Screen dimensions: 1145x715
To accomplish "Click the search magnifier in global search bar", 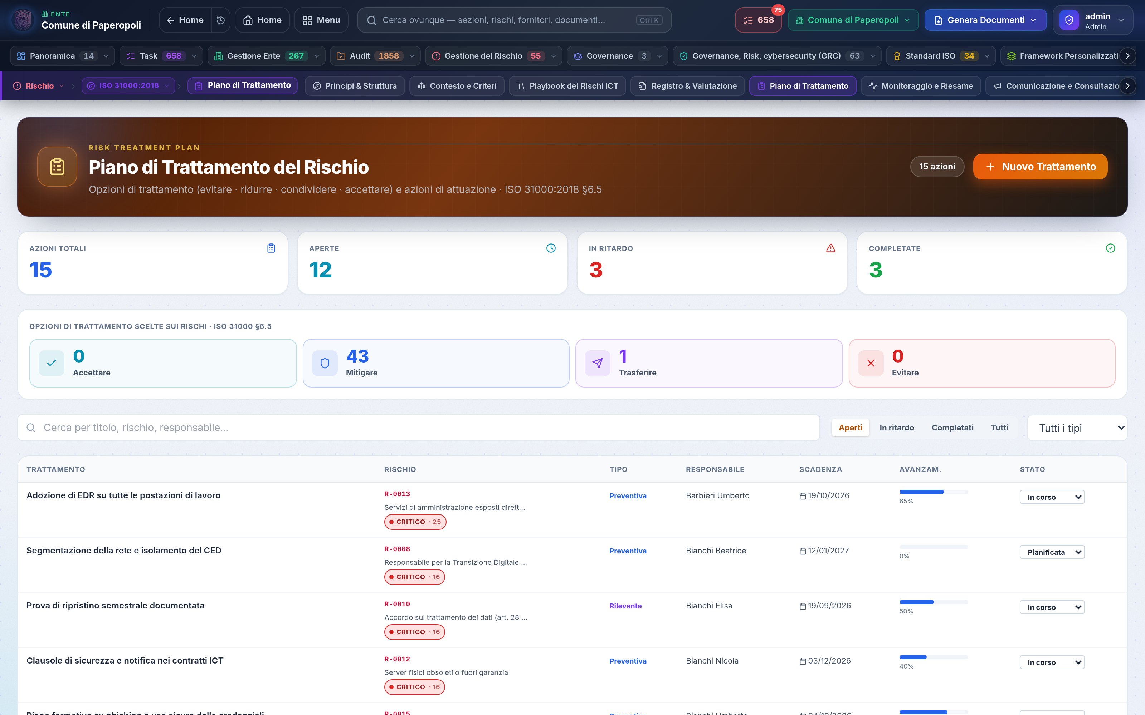I will [372, 20].
